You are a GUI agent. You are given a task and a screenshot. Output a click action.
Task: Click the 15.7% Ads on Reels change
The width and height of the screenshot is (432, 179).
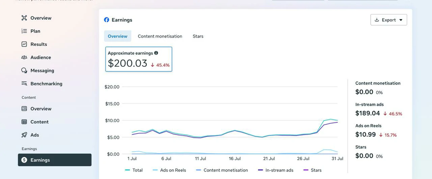pos(388,135)
